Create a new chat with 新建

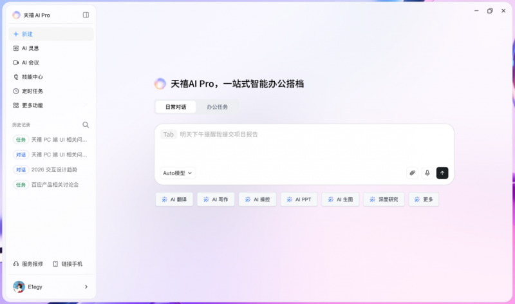click(51, 34)
